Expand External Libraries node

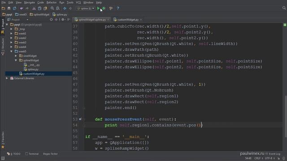[7, 78]
